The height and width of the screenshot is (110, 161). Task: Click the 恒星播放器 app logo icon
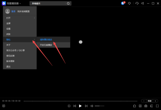pos(4,4)
